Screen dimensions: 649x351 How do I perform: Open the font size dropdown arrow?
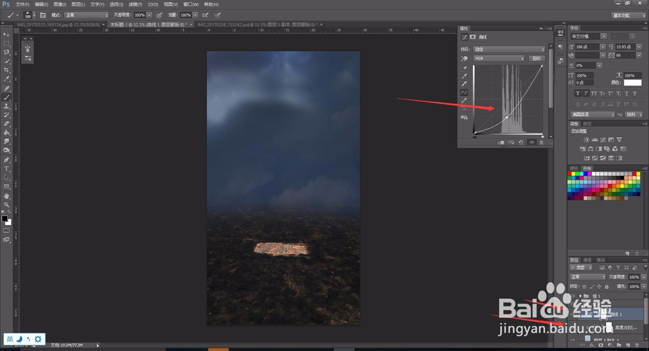coord(603,47)
